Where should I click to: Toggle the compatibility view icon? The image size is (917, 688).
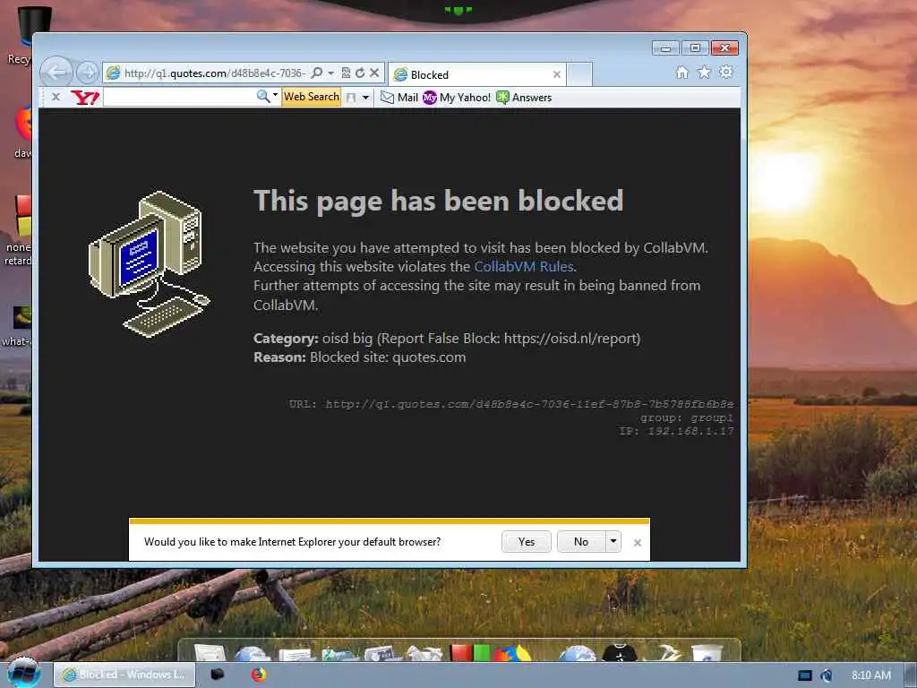(x=347, y=73)
